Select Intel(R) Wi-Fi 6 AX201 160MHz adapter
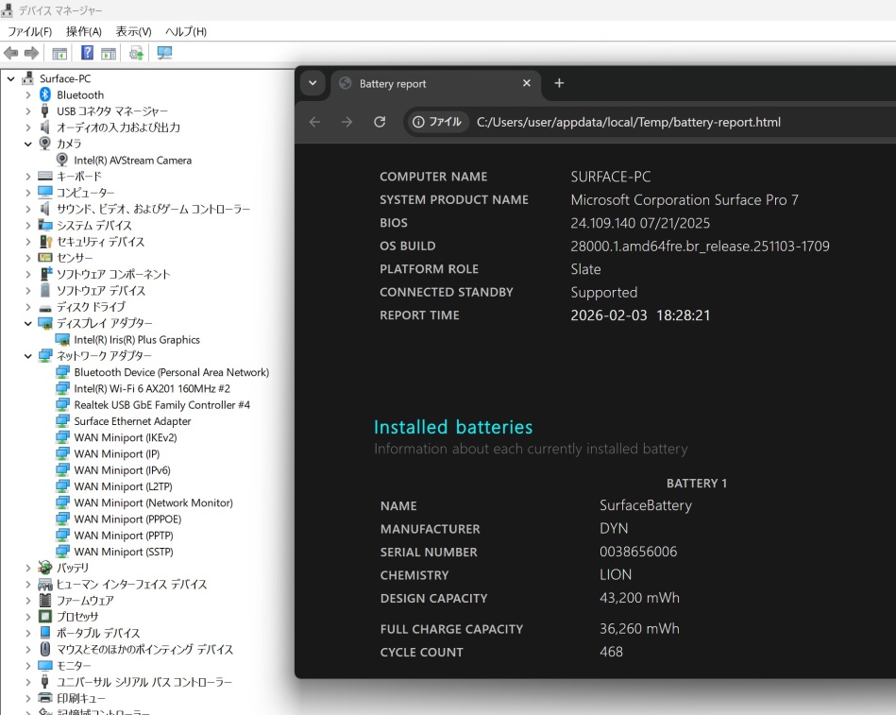Screen dimensions: 896x715 [x=151, y=388]
